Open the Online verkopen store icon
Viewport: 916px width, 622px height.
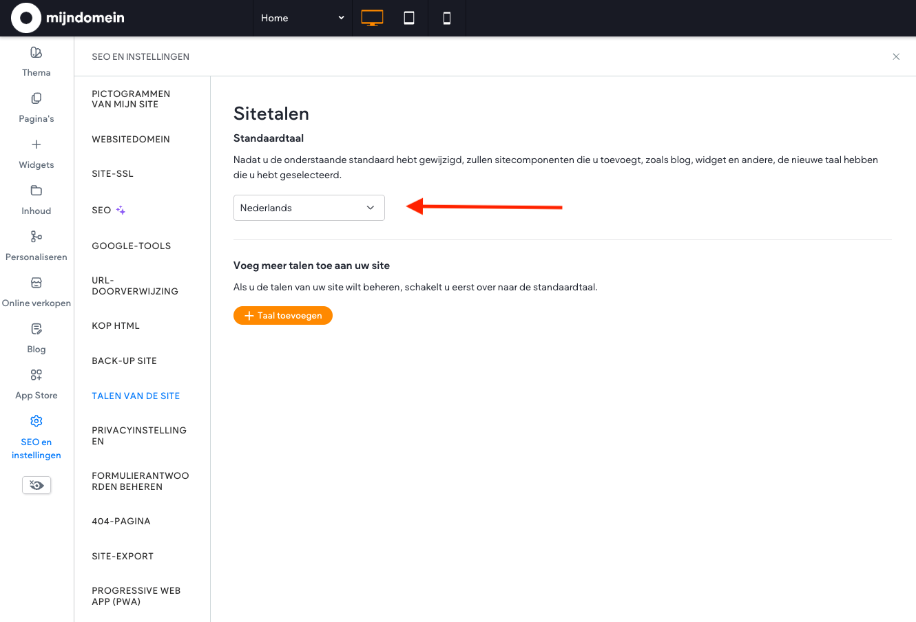coord(37,283)
